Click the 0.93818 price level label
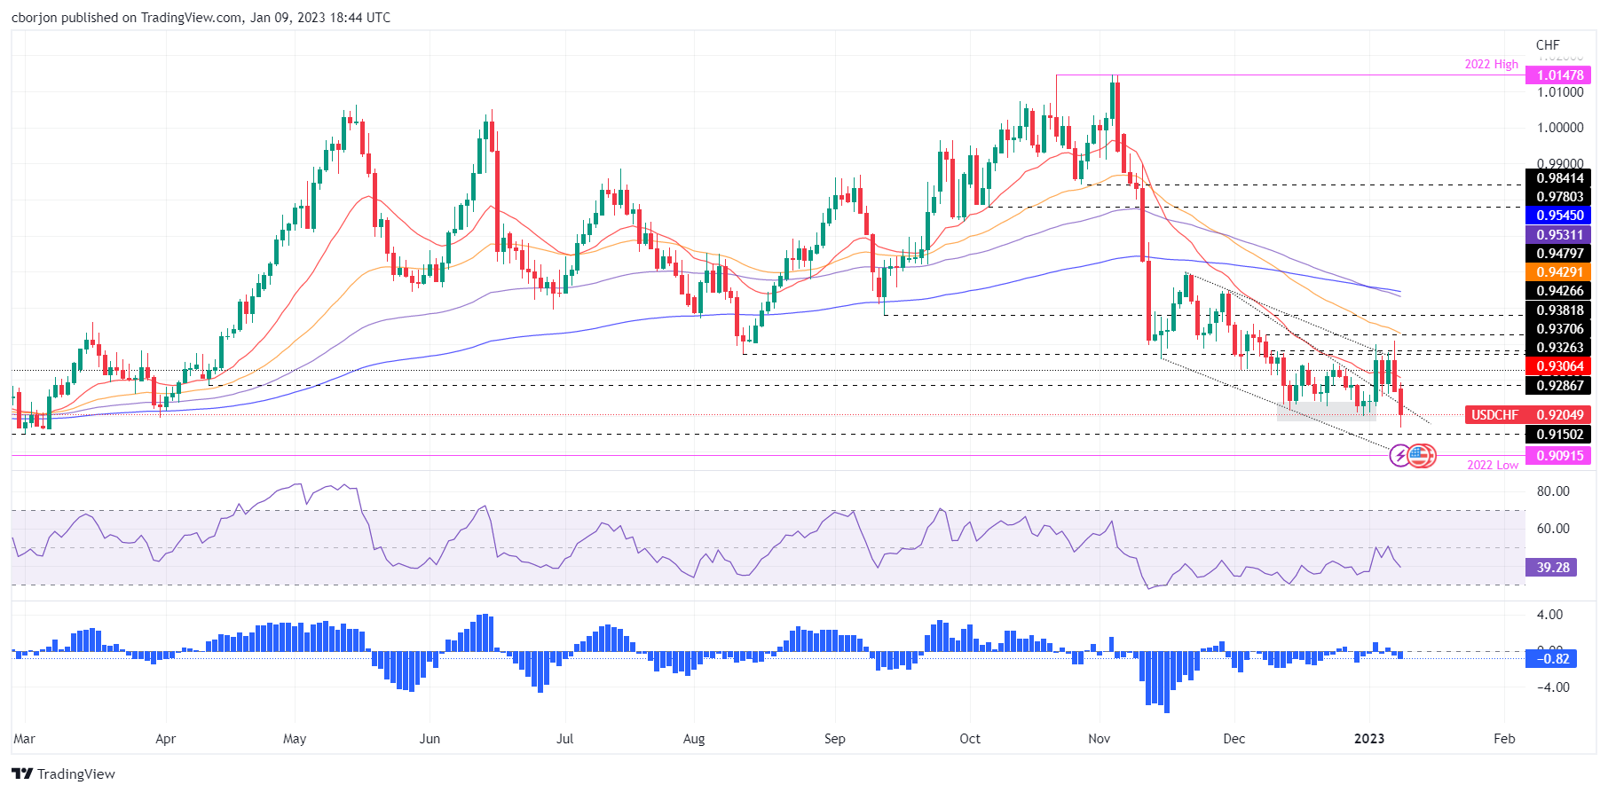This screenshot has height=793, width=1608. [x=1558, y=310]
